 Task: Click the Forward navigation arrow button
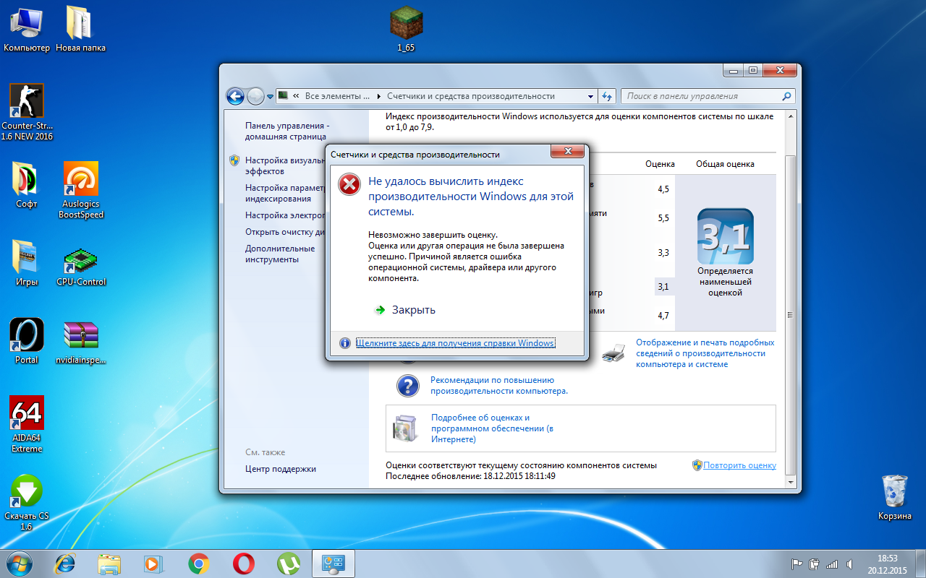pos(255,95)
